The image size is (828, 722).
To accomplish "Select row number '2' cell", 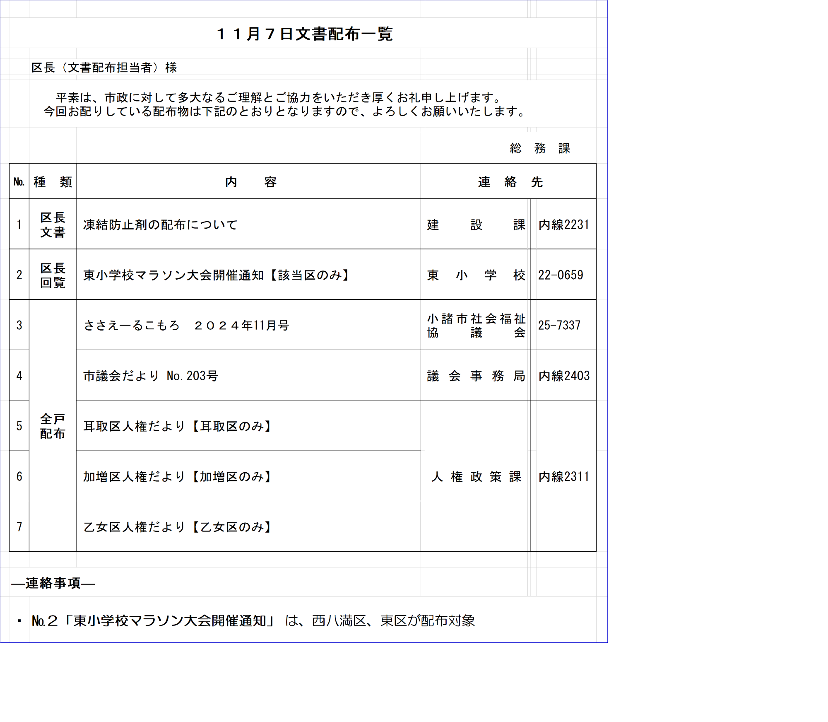I will [19, 275].
